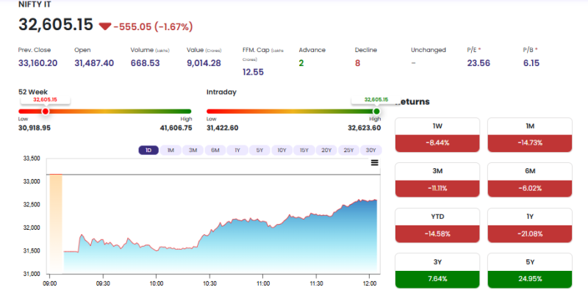This screenshot has width=588, height=301.
Task: Click the Intraday slider green marker
Action: 376,111
